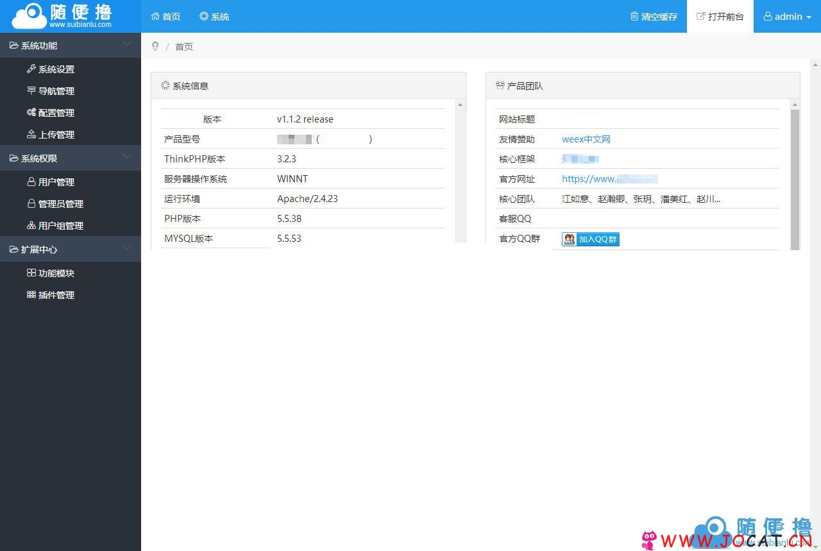Click the suibianlu.com logo text

click(80, 24)
